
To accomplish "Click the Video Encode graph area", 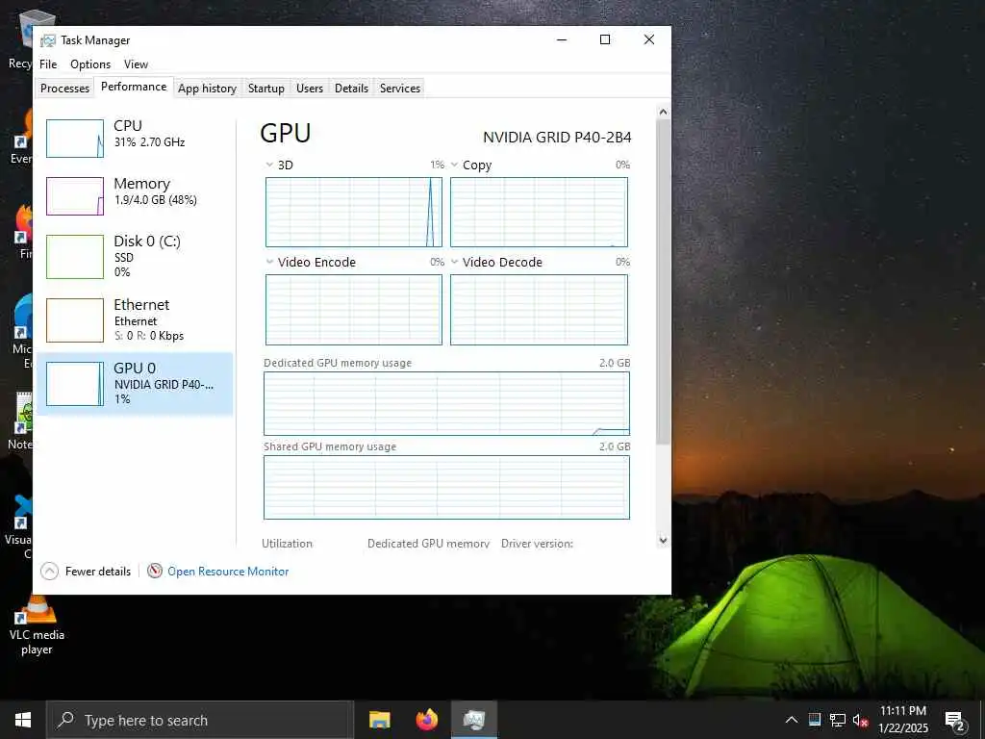I will tap(354, 310).
